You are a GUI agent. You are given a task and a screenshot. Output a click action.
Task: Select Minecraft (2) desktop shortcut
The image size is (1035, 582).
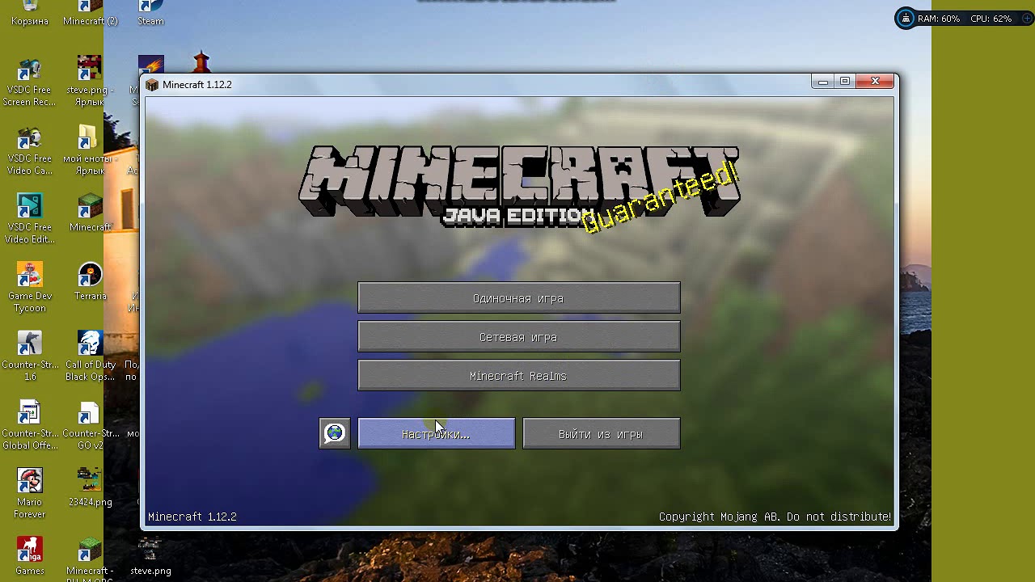(x=91, y=13)
